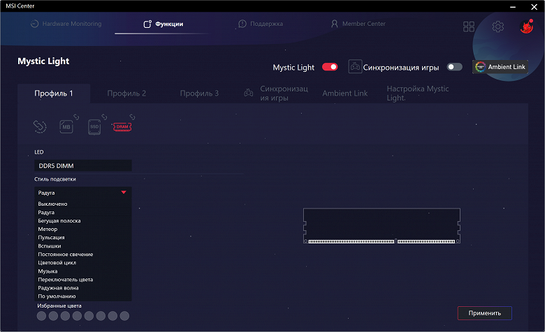Open the apps grid icon
This screenshot has width=545, height=332.
click(x=469, y=27)
